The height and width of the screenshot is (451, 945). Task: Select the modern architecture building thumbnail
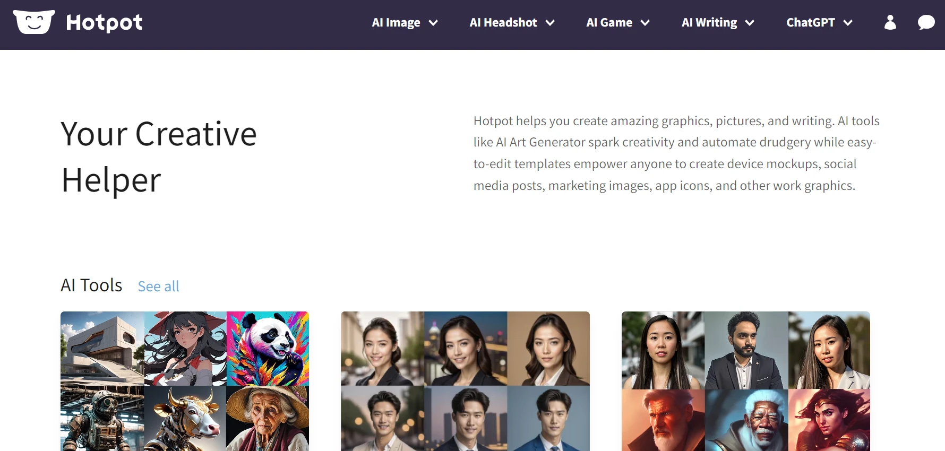pyautogui.click(x=102, y=348)
